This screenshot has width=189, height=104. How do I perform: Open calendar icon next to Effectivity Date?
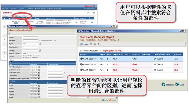point(64,72)
